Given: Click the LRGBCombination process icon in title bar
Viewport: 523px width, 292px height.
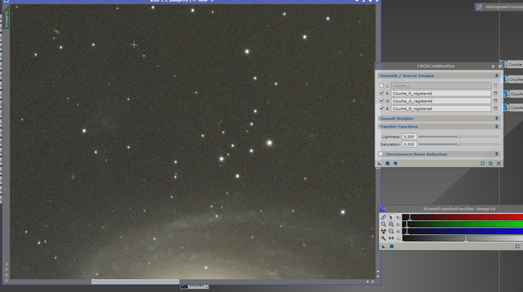Looking at the screenshot, I should tap(379, 66).
